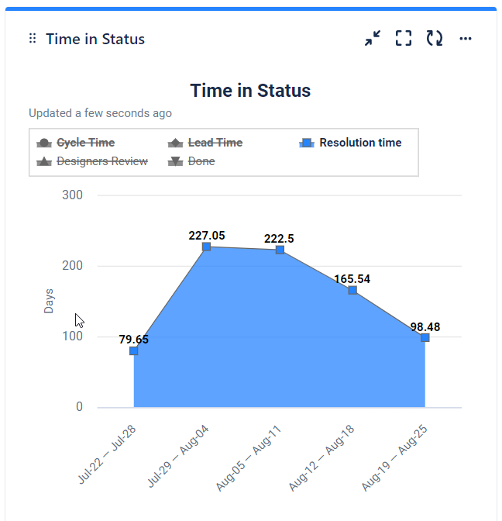Select the 227.05 data point marker

click(207, 247)
